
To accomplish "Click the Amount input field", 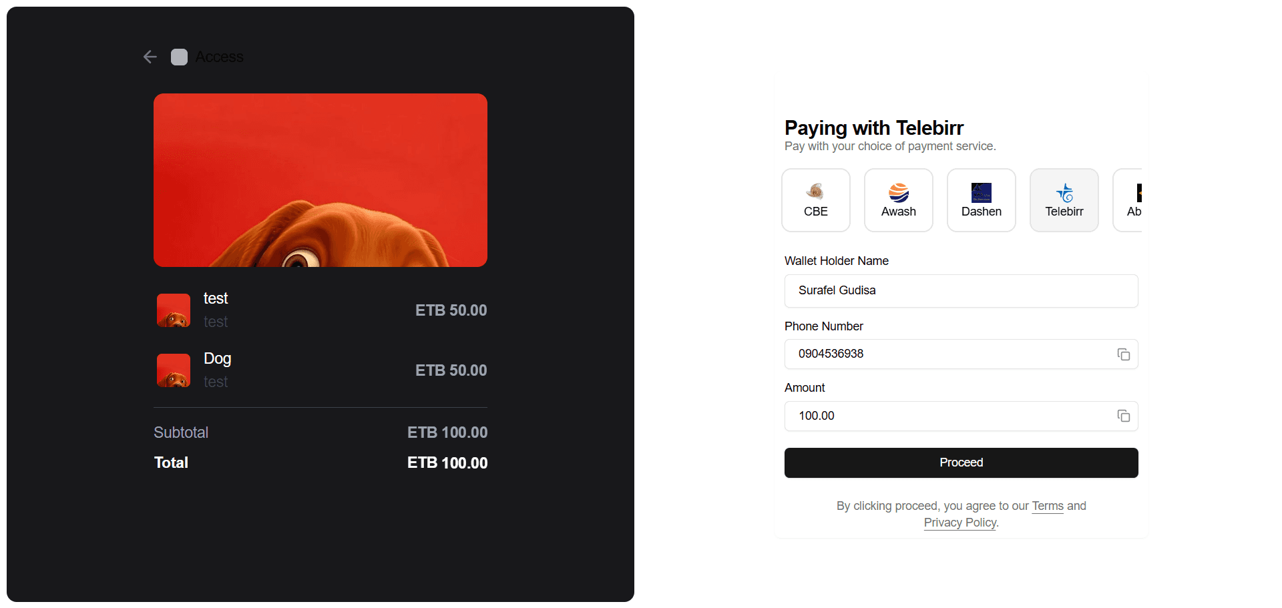I will (948, 416).
